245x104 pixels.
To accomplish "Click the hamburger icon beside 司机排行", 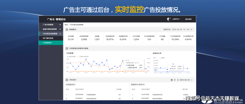I will 67,80.
